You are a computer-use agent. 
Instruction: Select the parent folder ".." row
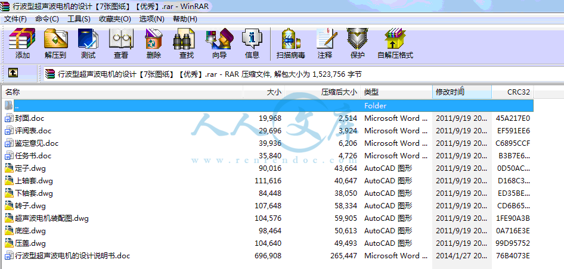click(268, 105)
